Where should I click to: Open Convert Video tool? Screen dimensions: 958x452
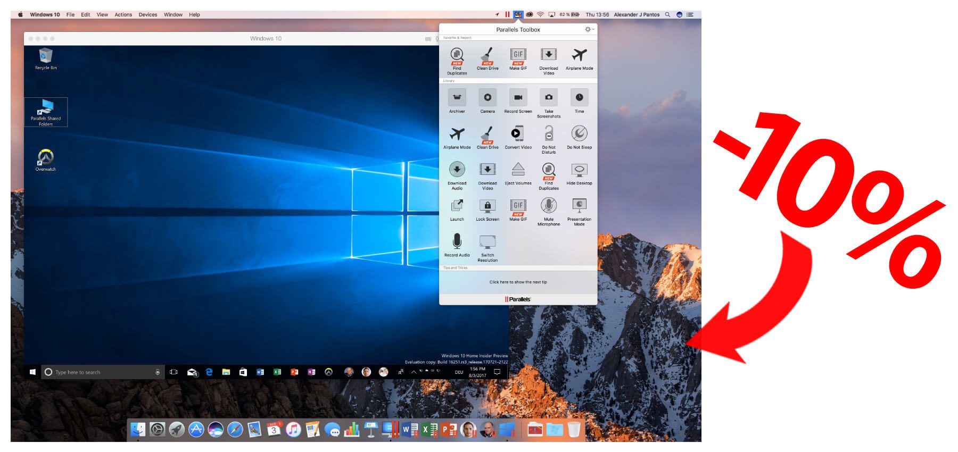point(518,137)
